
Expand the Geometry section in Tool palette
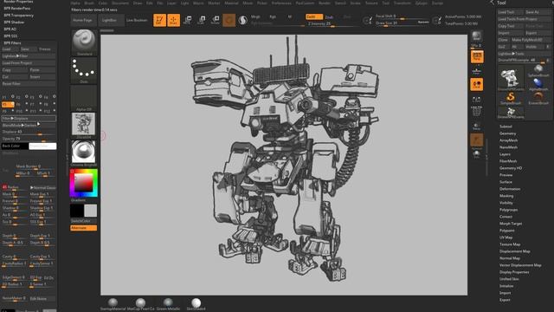coord(508,133)
